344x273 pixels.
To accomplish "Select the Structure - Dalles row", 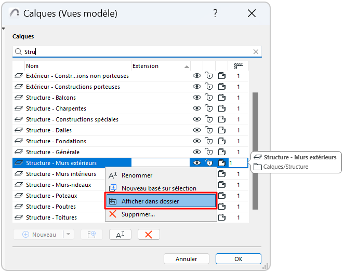I will tap(130, 130).
